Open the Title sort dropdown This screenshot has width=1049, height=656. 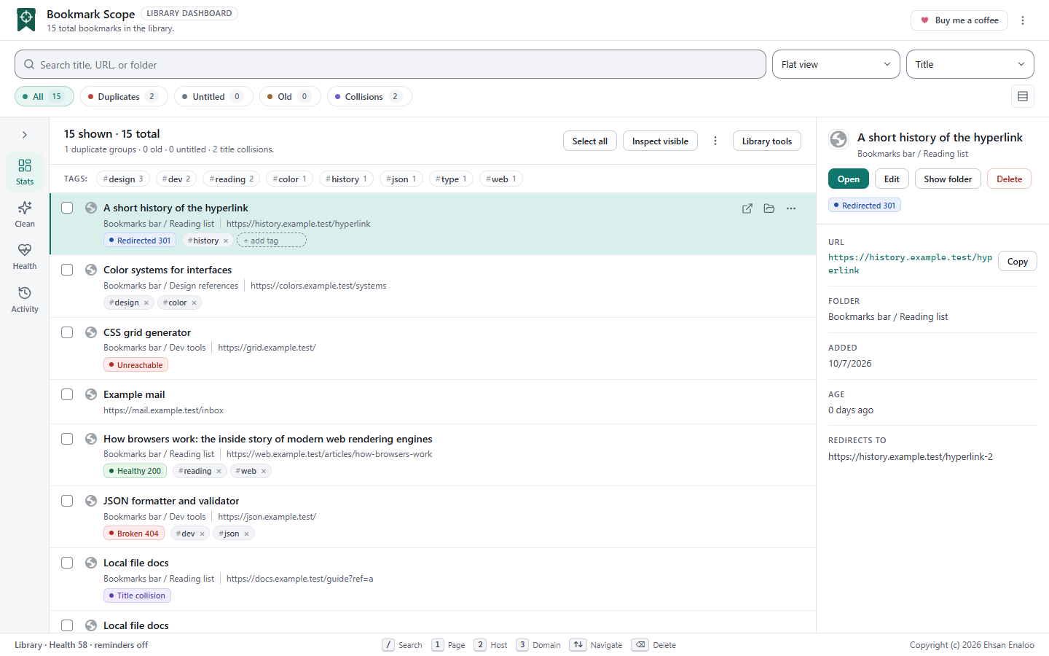(970, 64)
